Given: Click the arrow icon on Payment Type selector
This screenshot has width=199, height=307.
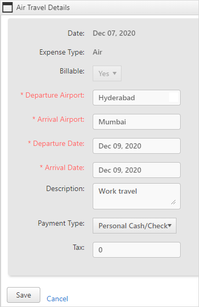Looking at the screenshot, I should 170,225.
